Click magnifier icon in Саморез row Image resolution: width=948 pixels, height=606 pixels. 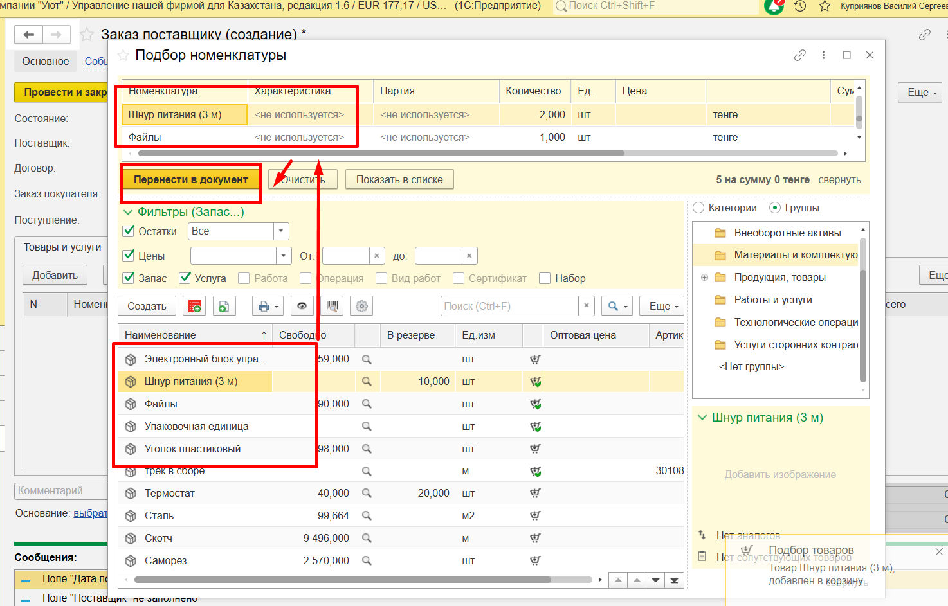tap(367, 561)
